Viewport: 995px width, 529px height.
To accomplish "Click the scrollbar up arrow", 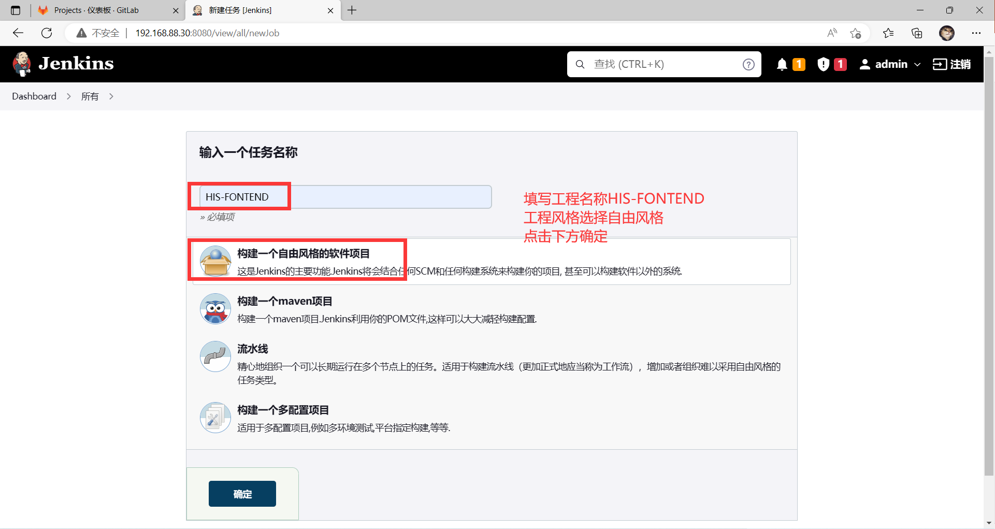I will click(x=989, y=51).
